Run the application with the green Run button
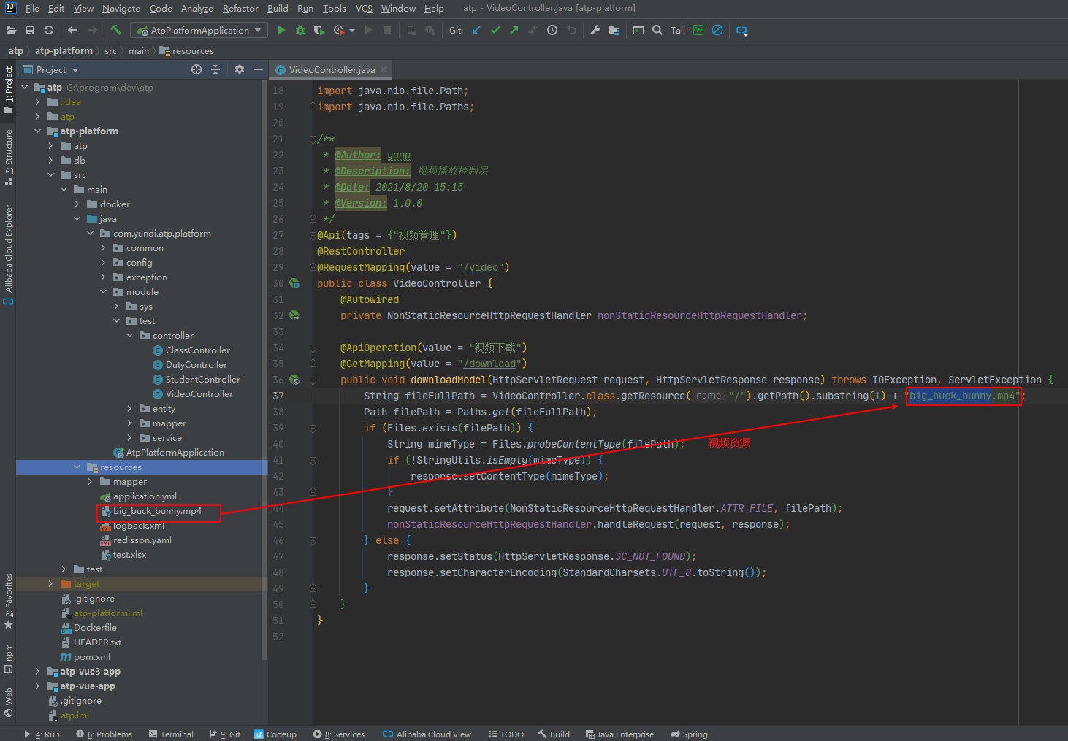 281,30
